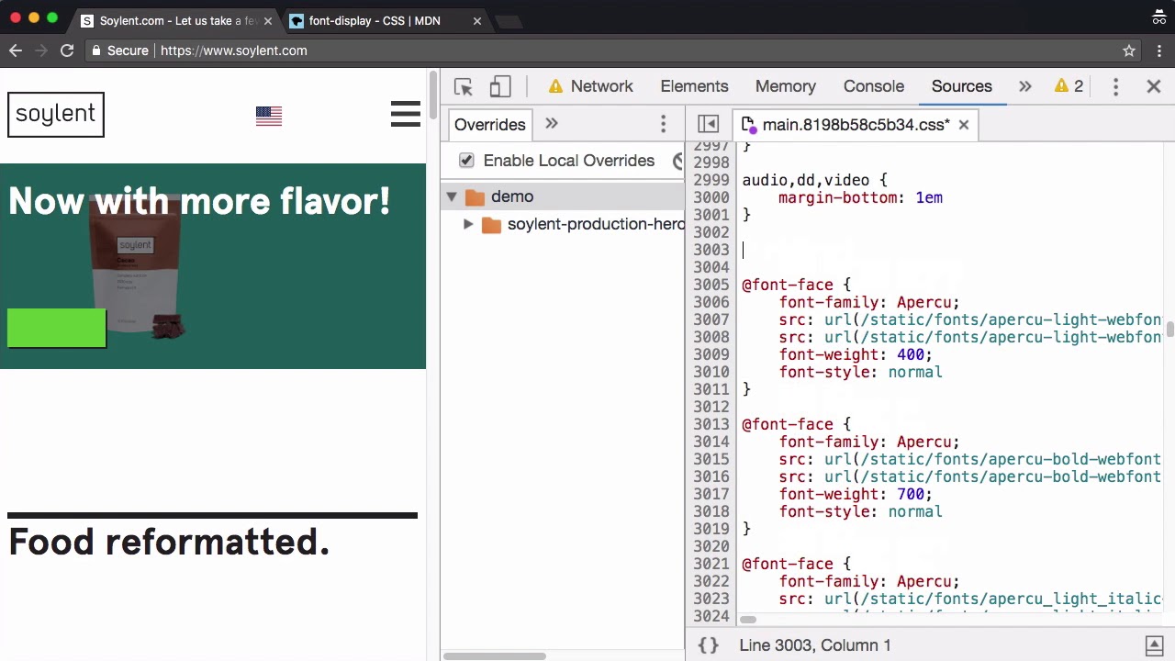Toggle Enable Local Overrides checkbox
Image resolution: width=1175 pixels, height=661 pixels.
tap(466, 161)
